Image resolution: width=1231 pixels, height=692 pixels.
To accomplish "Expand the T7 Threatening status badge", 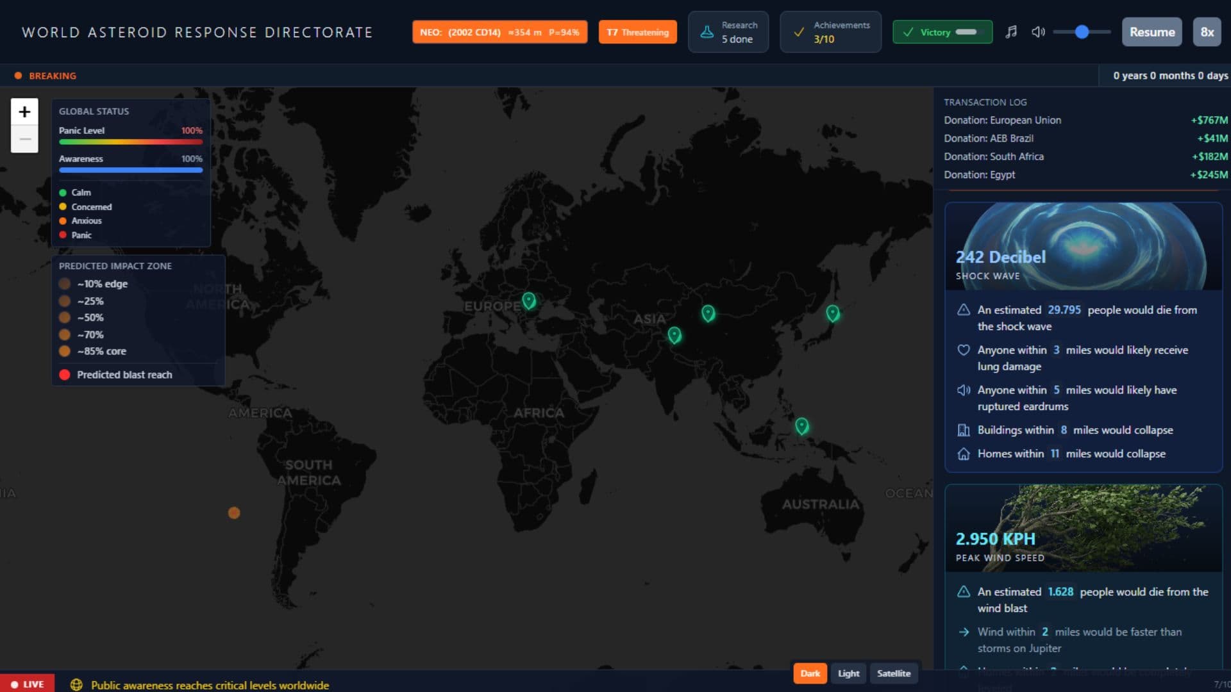I will [x=637, y=32].
